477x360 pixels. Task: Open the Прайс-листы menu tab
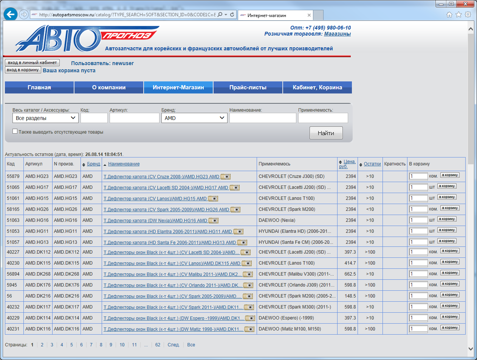248,87
